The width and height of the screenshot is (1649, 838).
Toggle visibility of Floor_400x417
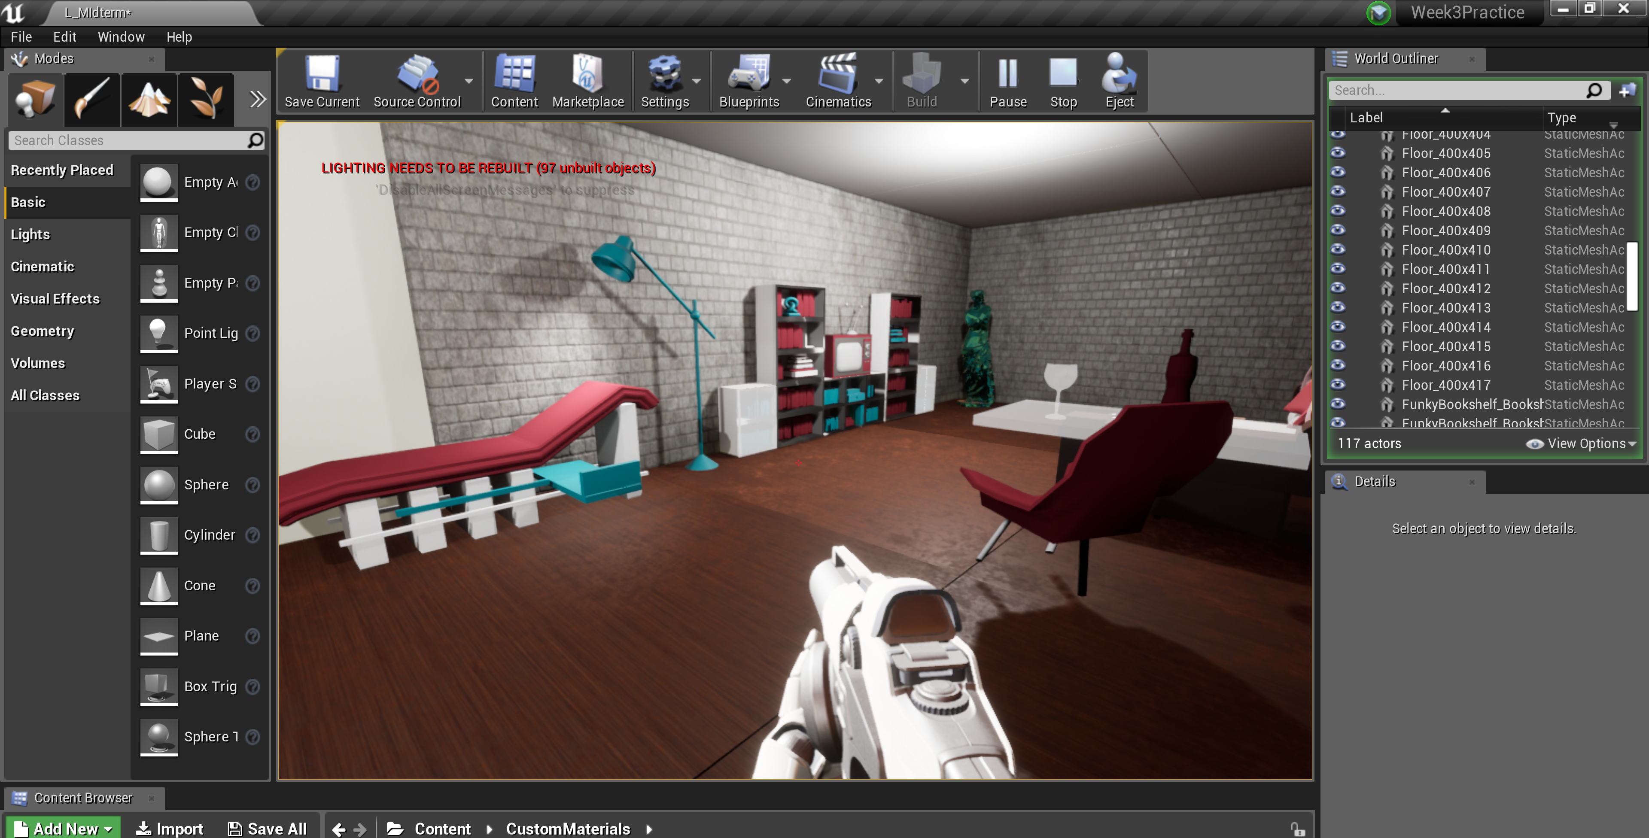pos(1338,385)
